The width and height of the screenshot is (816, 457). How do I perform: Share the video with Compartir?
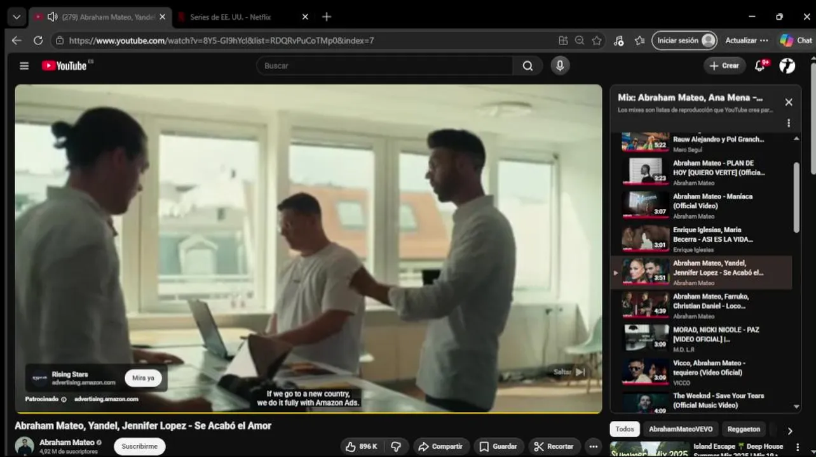pyautogui.click(x=440, y=446)
